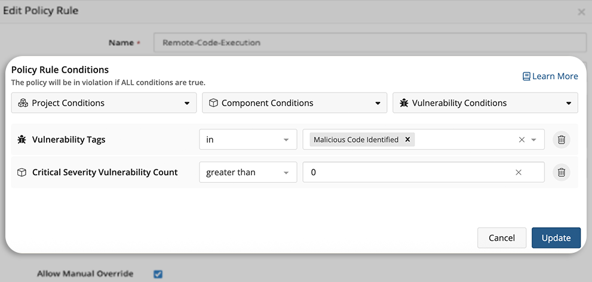This screenshot has height=282, width=592.
Task: Open the Vulnerability Conditions dropdown
Action: [x=485, y=103]
